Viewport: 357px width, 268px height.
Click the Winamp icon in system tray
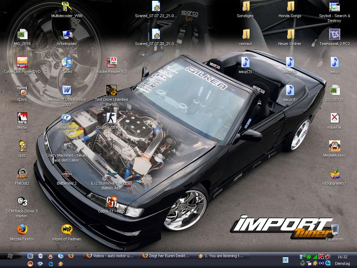coord(315,263)
